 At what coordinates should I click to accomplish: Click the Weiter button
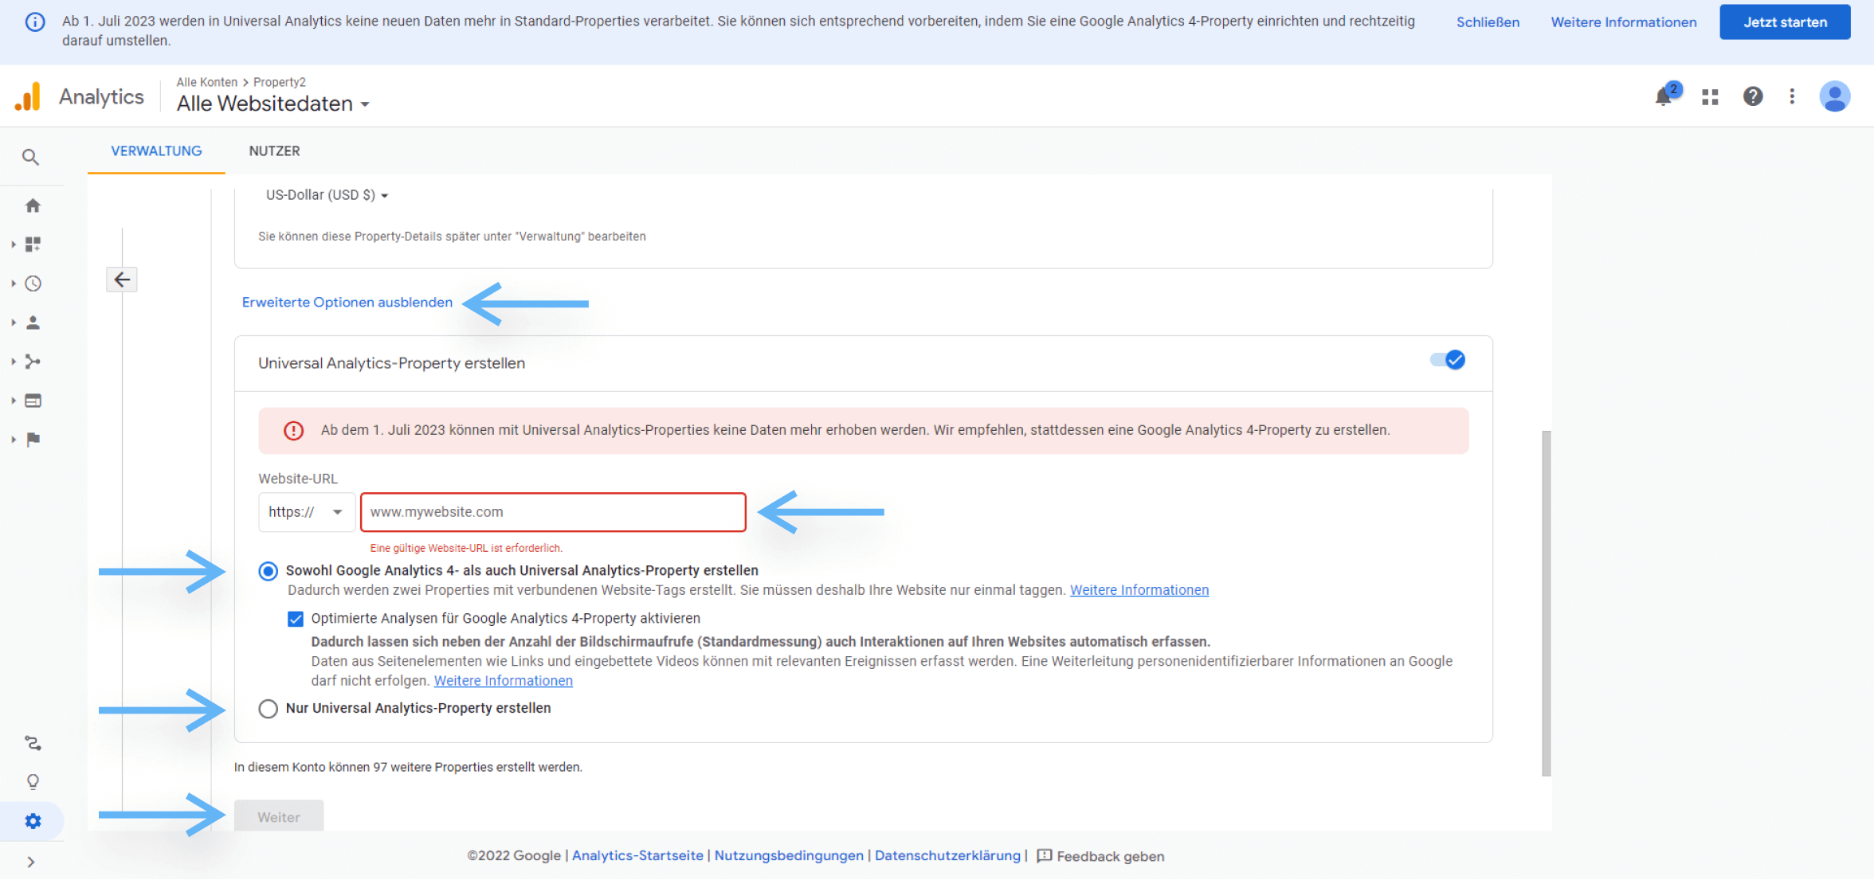279,817
